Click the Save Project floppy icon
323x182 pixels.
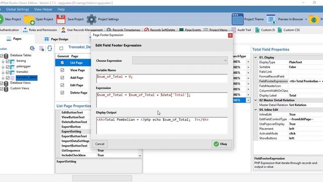(61, 19)
